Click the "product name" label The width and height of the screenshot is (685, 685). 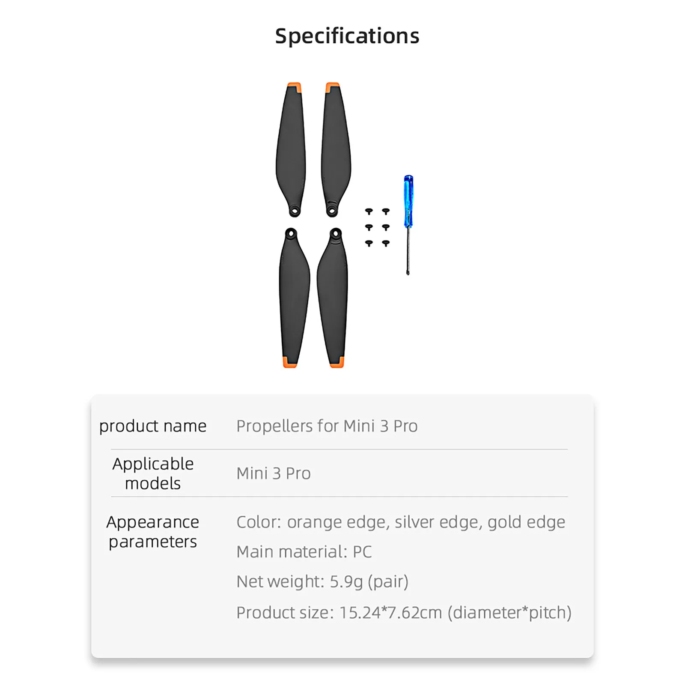153,426
